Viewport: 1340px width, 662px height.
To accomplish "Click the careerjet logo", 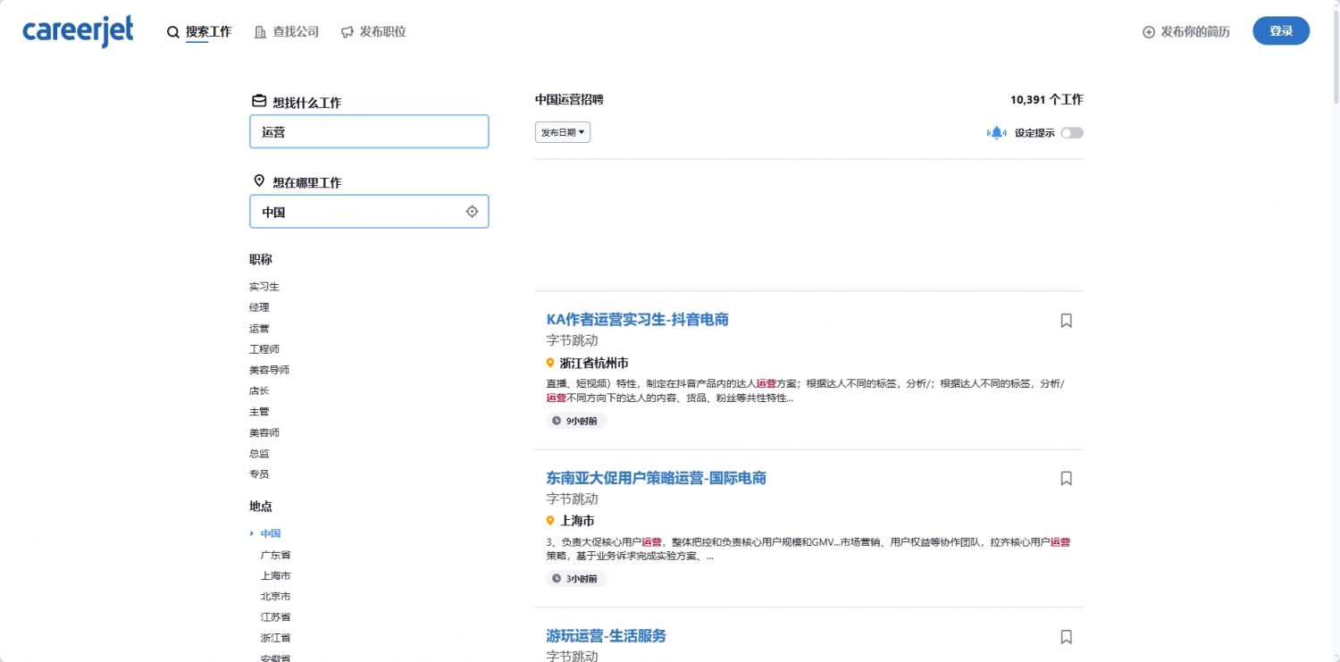I will (78, 30).
